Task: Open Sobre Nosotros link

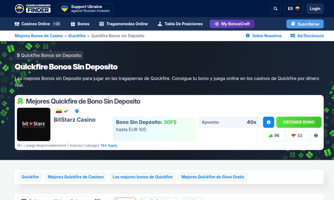Action: pyautogui.click(x=264, y=36)
